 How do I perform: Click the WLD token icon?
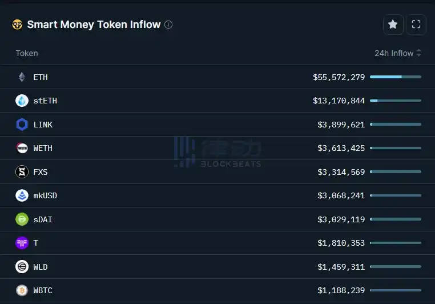(x=22, y=267)
